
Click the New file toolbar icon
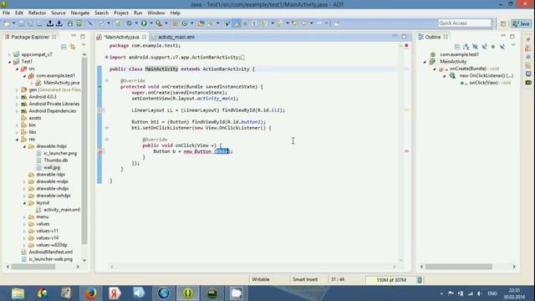tap(7, 23)
